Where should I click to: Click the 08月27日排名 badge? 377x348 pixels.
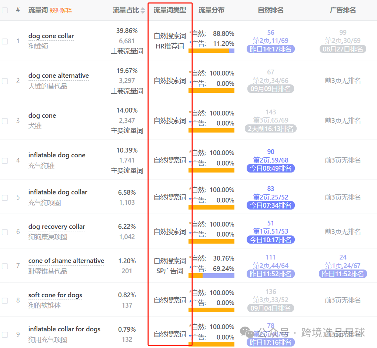pos(343,49)
